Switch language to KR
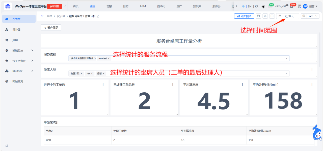The height and width of the screenshot is (151, 323). point(257,7)
